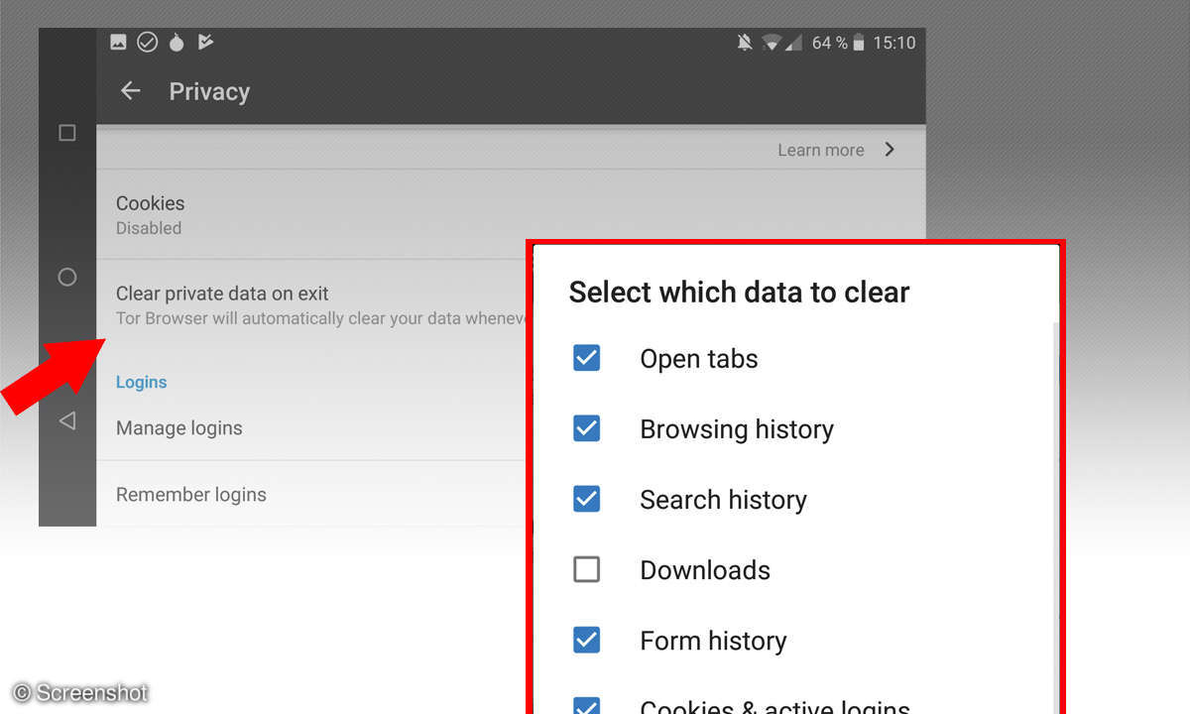Tap the Android home circle button
The width and height of the screenshot is (1190, 714).
pyautogui.click(x=67, y=277)
